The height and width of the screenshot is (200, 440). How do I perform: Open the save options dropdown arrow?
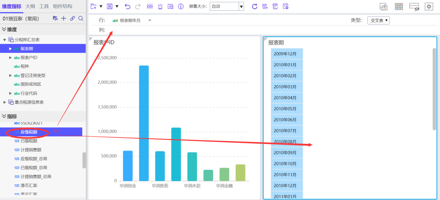[117, 6]
